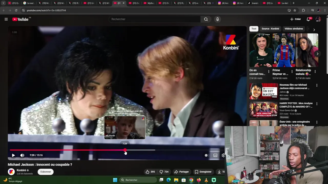Open the Nouveau film sur Michael Jackson title
This screenshot has width=328, height=184.
tap(294, 86)
